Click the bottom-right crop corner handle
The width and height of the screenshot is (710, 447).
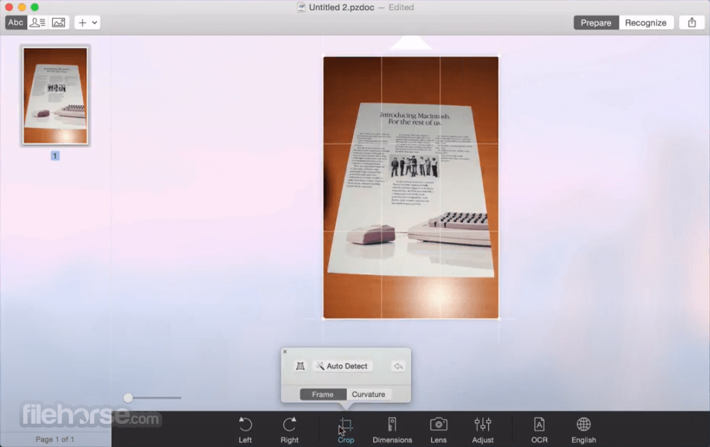click(499, 319)
